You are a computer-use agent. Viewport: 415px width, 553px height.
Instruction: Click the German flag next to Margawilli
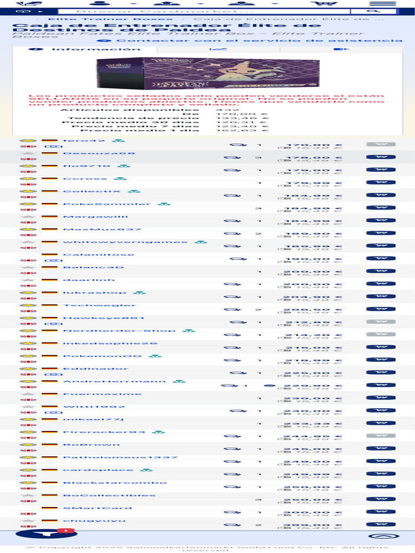pos(49,217)
